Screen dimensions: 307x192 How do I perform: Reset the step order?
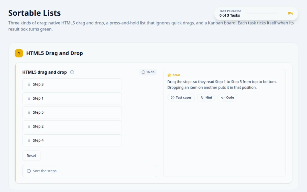31,156
